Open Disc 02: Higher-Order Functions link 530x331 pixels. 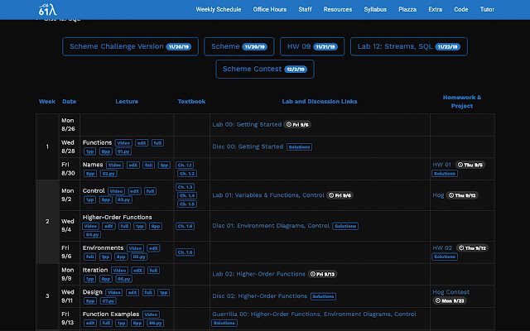(x=259, y=296)
